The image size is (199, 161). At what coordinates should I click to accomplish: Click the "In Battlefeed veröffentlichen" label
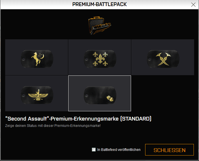[x=119, y=150]
